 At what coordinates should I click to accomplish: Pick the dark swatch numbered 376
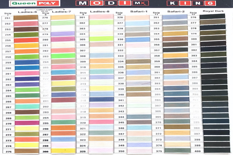click(x=212, y=17)
